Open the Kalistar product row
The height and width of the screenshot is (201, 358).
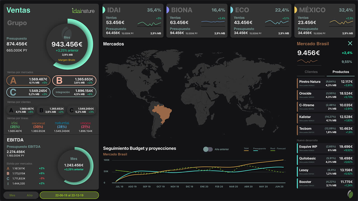point(326,118)
